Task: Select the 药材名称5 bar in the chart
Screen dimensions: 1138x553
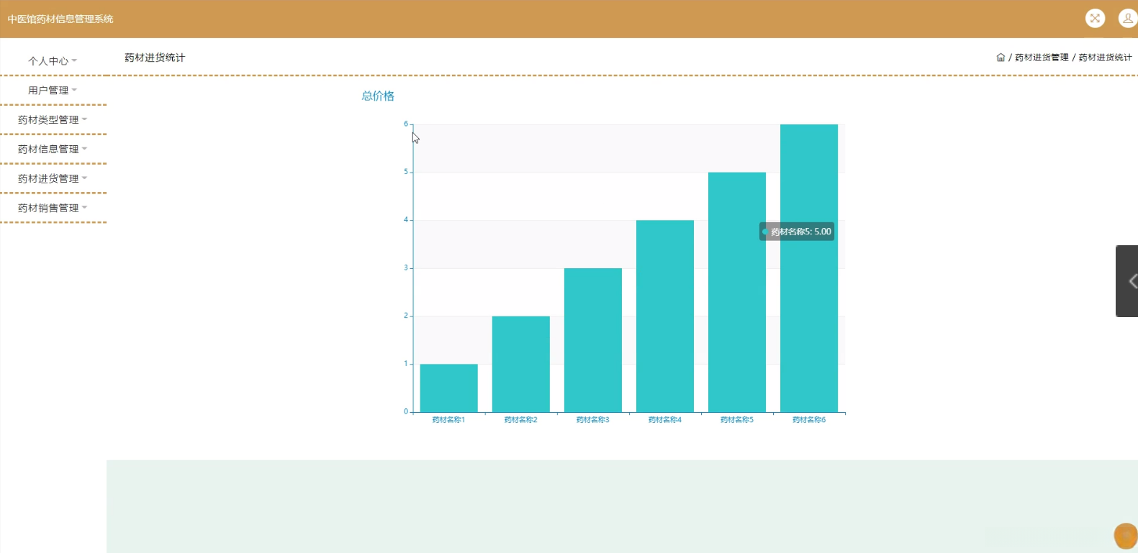Action: [737, 292]
